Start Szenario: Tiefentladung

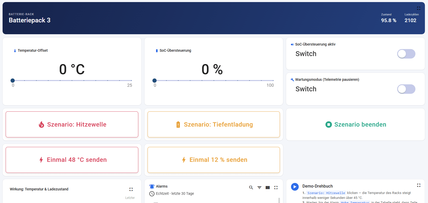point(214,124)
